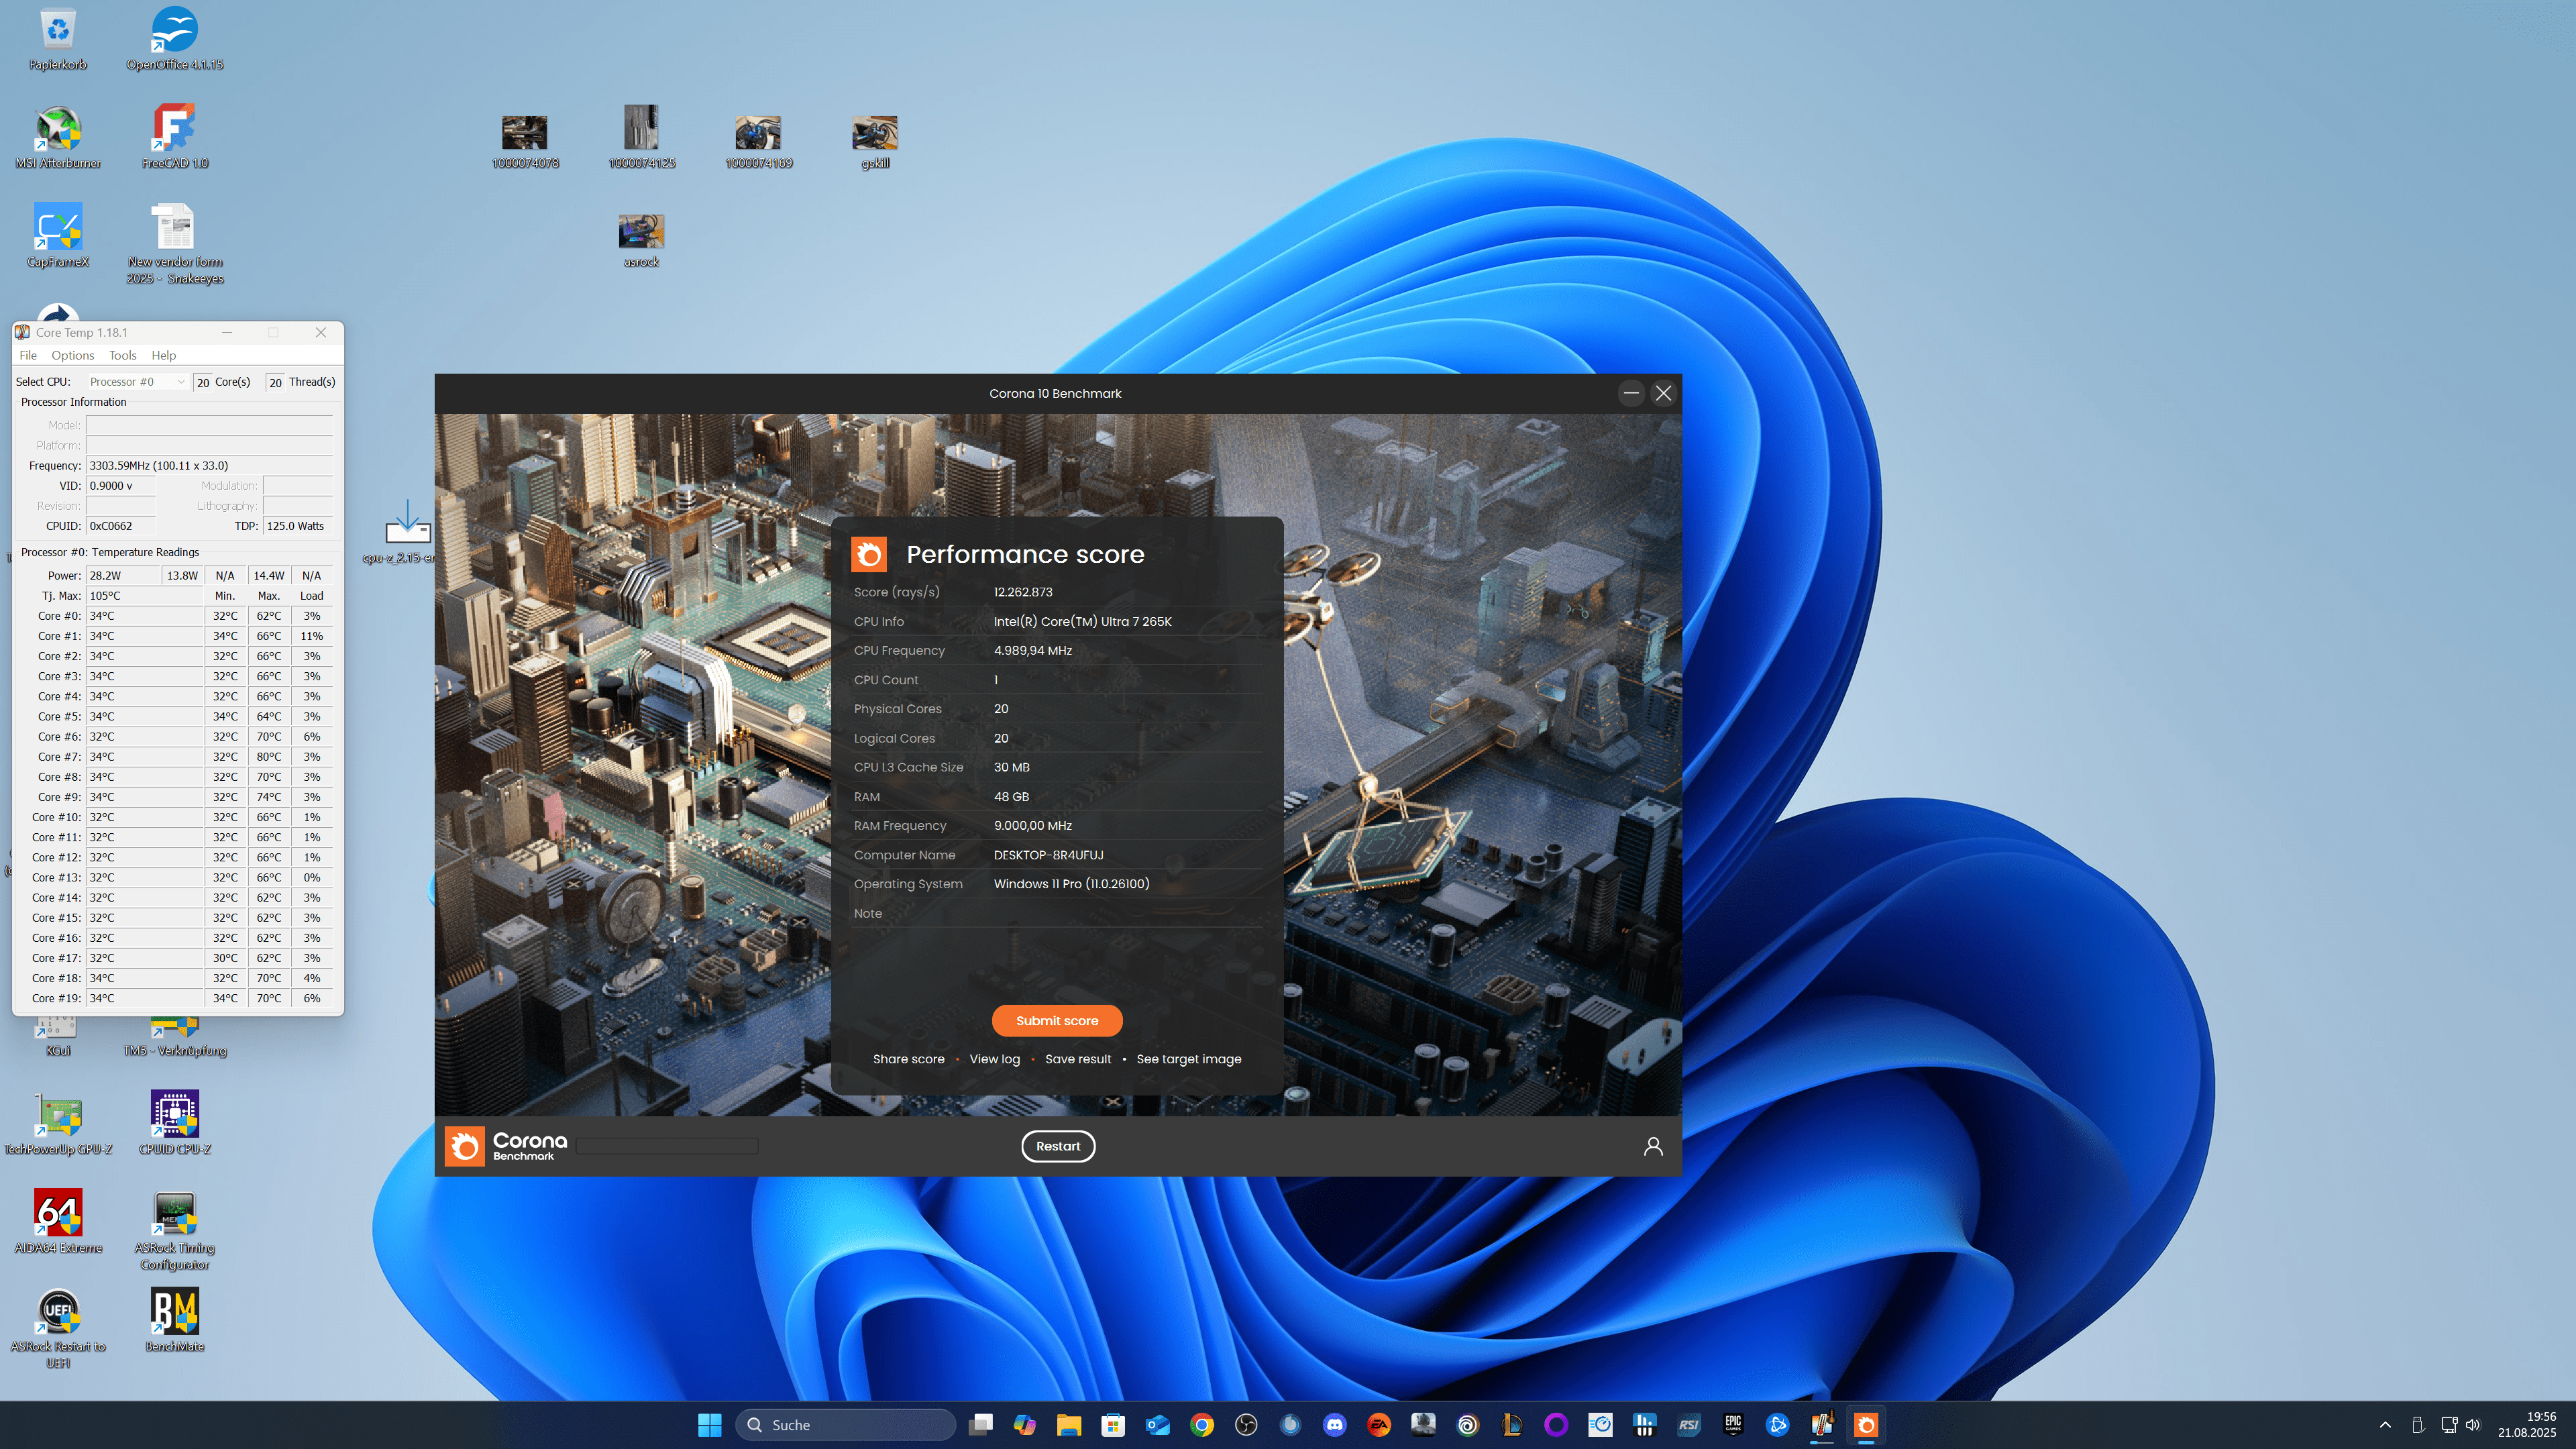Click the Corona Benchmark taskbar icon
The height and width of the screenshot is (1449, 2576).
click(1865, 1425)
